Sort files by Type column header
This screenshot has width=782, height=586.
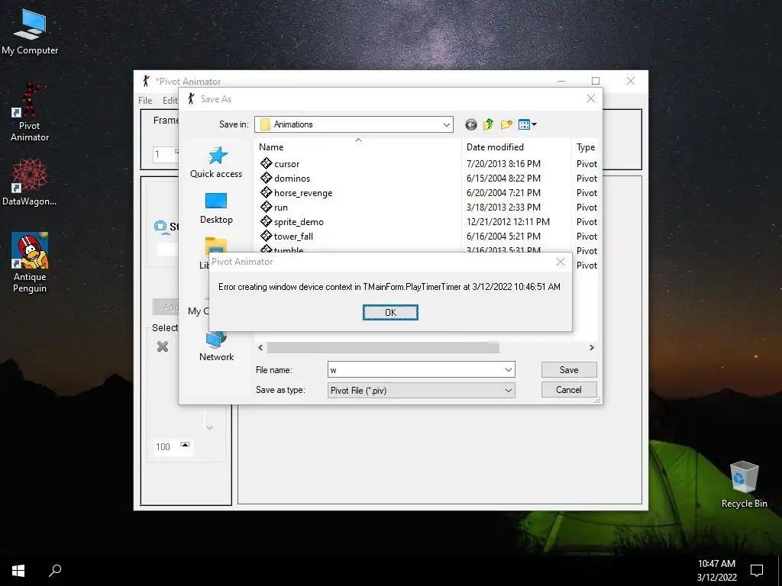(x=586, y=147)
